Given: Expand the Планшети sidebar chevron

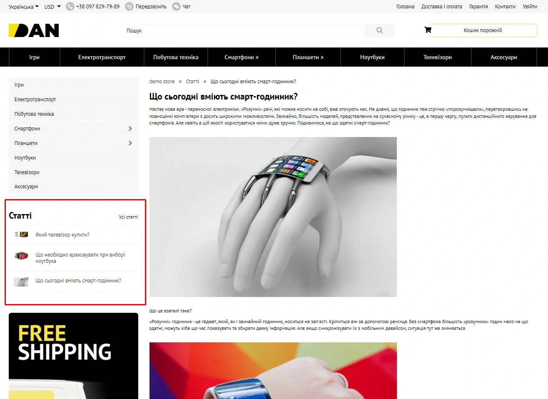Looking at the screenshot, I should tap(130, 143).
